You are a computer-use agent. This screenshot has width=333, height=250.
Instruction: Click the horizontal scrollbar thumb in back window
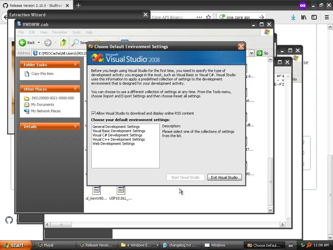[61, 225]
